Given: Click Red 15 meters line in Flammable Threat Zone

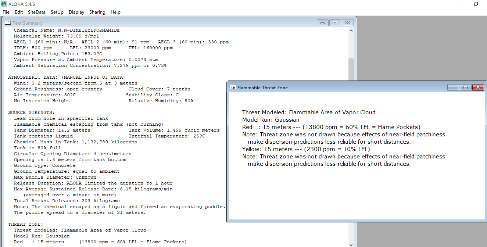Looking at the screenshot, I should point(331,127).
